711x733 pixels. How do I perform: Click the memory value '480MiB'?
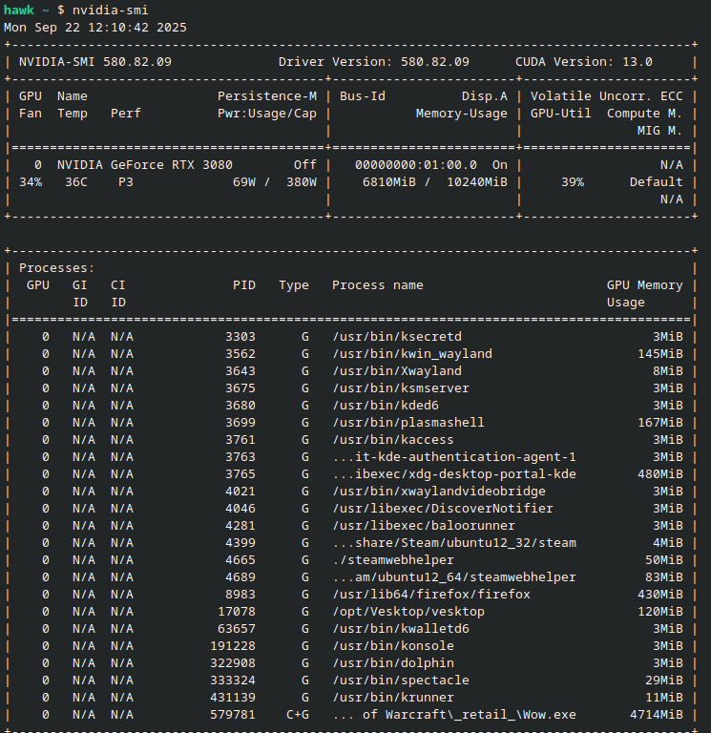point(660,474)
